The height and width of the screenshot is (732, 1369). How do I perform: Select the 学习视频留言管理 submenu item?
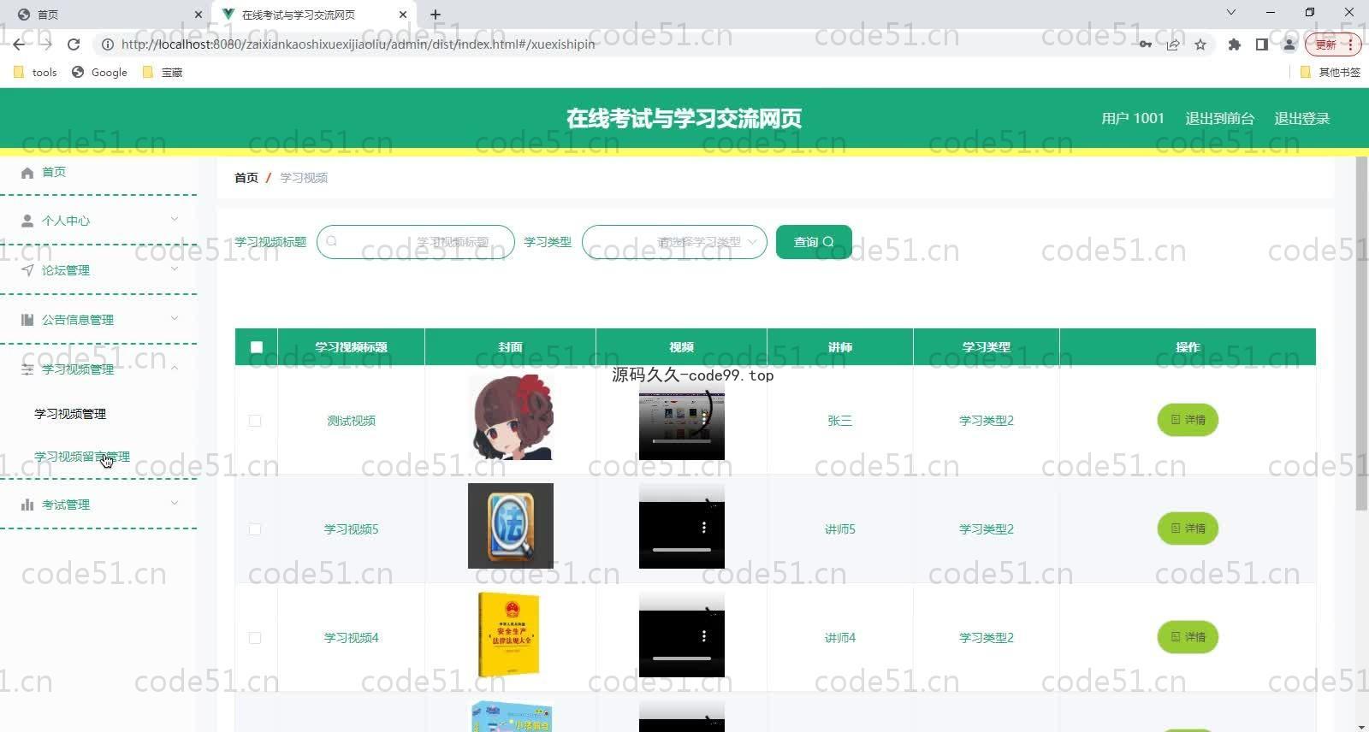pyautogui.click(x=82, y=457)
